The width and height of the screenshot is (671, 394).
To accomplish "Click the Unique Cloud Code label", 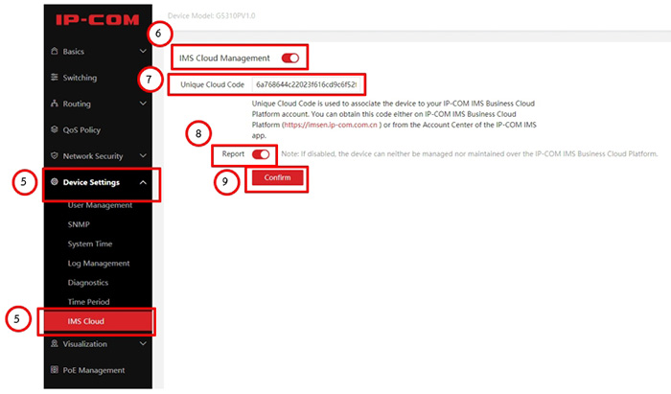I will (x=212, y=84).
